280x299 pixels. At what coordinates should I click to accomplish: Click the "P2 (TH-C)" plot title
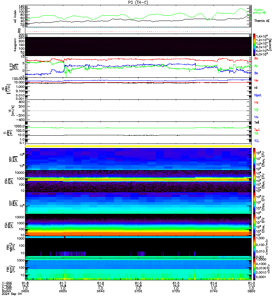[x=138, y=2]
